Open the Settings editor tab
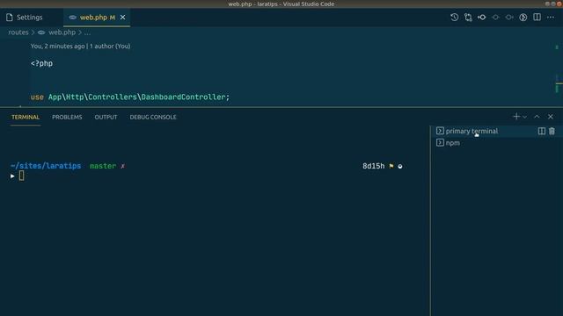The height and width of the screenshot is (316, 563). pyautogui.click(x=25, y=18)
